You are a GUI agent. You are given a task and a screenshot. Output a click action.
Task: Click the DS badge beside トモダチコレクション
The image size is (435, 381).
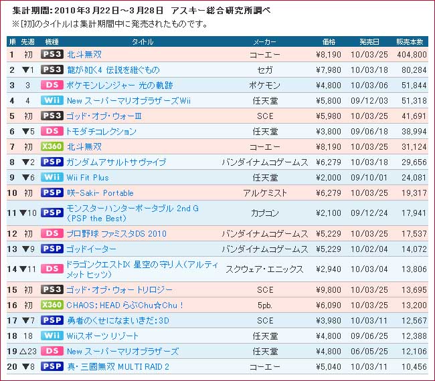[52, 131]
